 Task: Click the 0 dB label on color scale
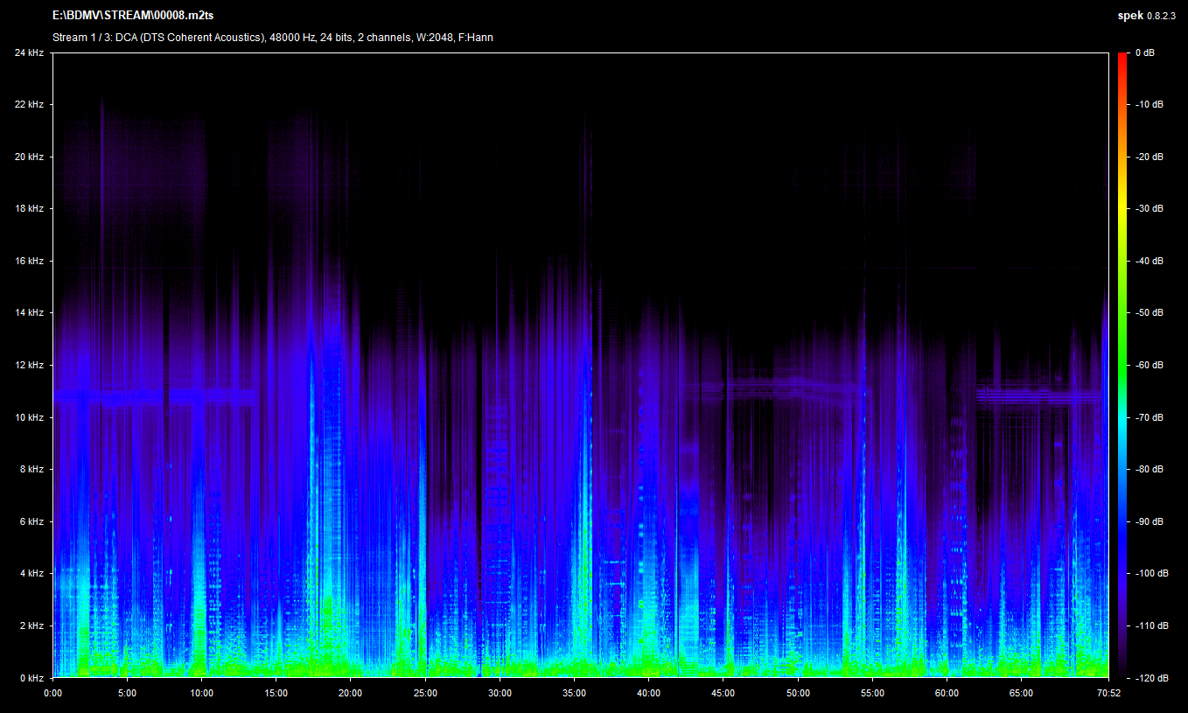coord(1144,53)
